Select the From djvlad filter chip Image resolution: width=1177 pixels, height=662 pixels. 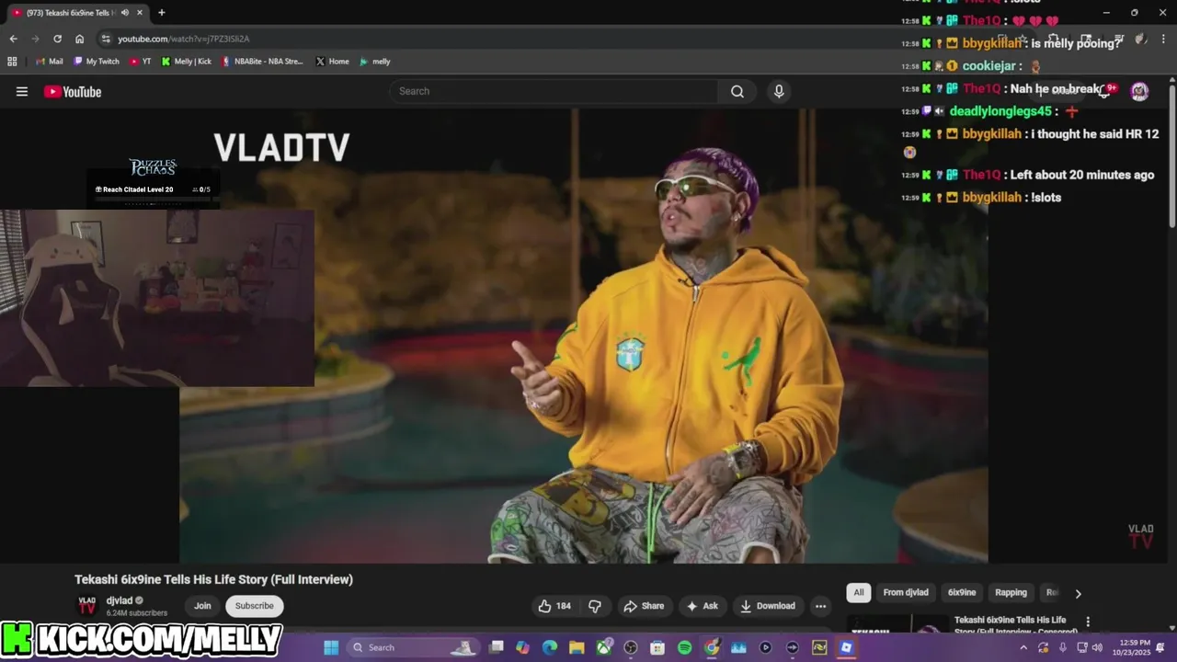click(x=906, y=592)
